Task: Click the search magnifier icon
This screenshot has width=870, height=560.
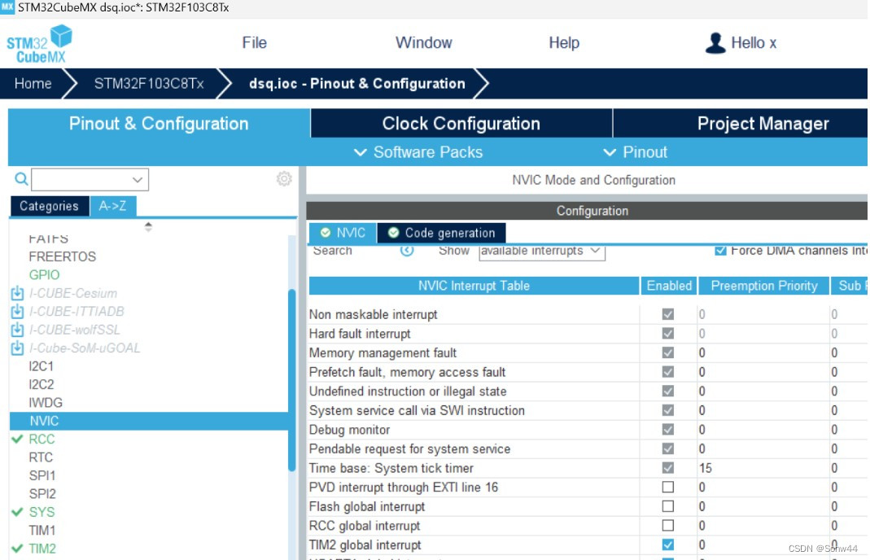Action: [x=21, y=179]
